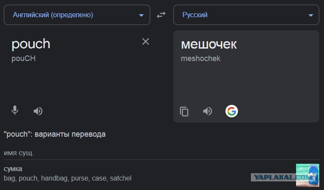Screen dimensions: 324x190
Task: Click synonym satchel in the list
Action: tap(120, 178)
